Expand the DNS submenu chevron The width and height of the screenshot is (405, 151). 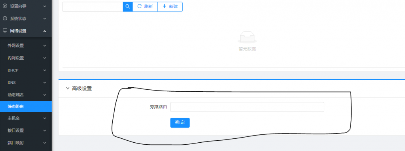coord(45,83)
